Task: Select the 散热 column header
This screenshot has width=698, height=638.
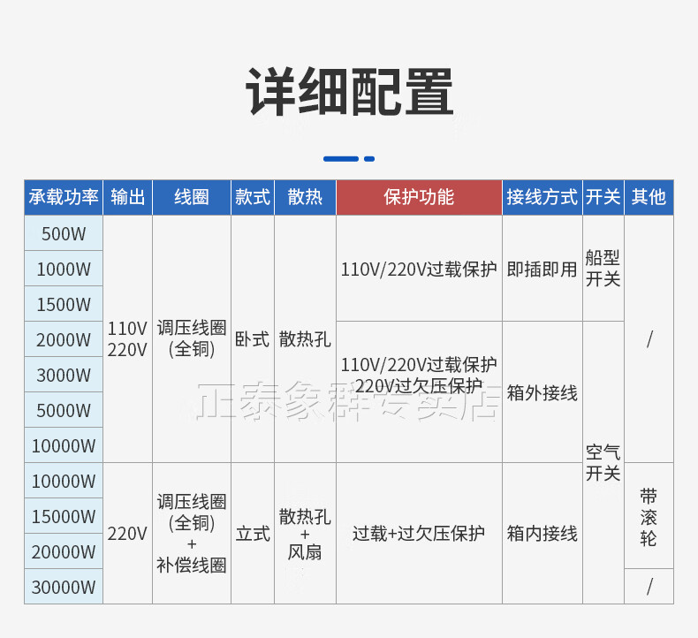Action: click(x=305, y=197)
